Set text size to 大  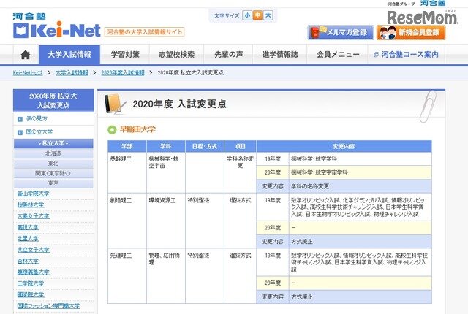point(268,15)
